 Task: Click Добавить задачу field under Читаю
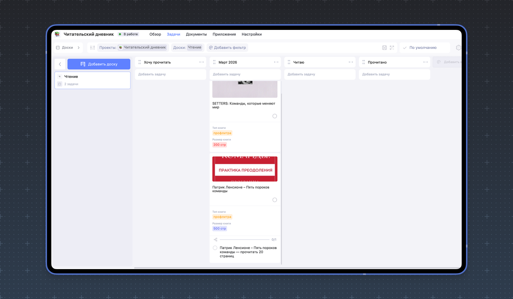(319, 74)
